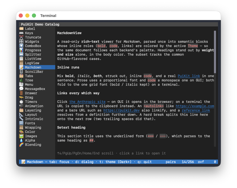Click the memo icon in the status bar
This screenshot has width=237, height=188.
pos(23,162)
